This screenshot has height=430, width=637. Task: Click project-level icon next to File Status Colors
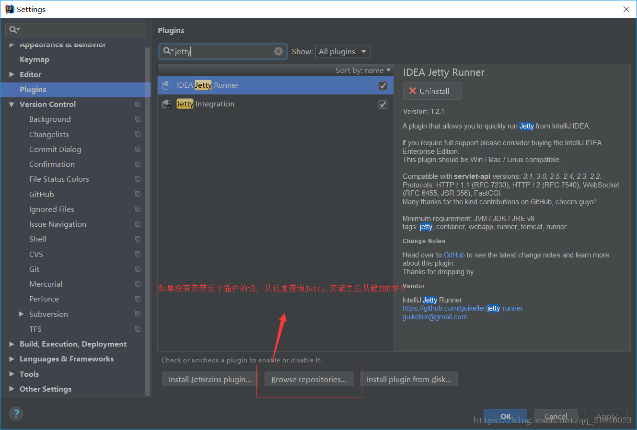point(138,179)
